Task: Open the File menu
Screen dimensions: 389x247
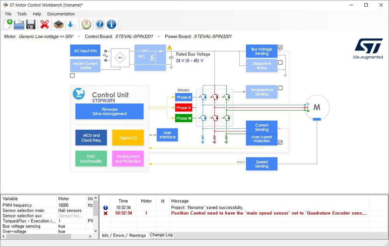Action: pos(8,14)
